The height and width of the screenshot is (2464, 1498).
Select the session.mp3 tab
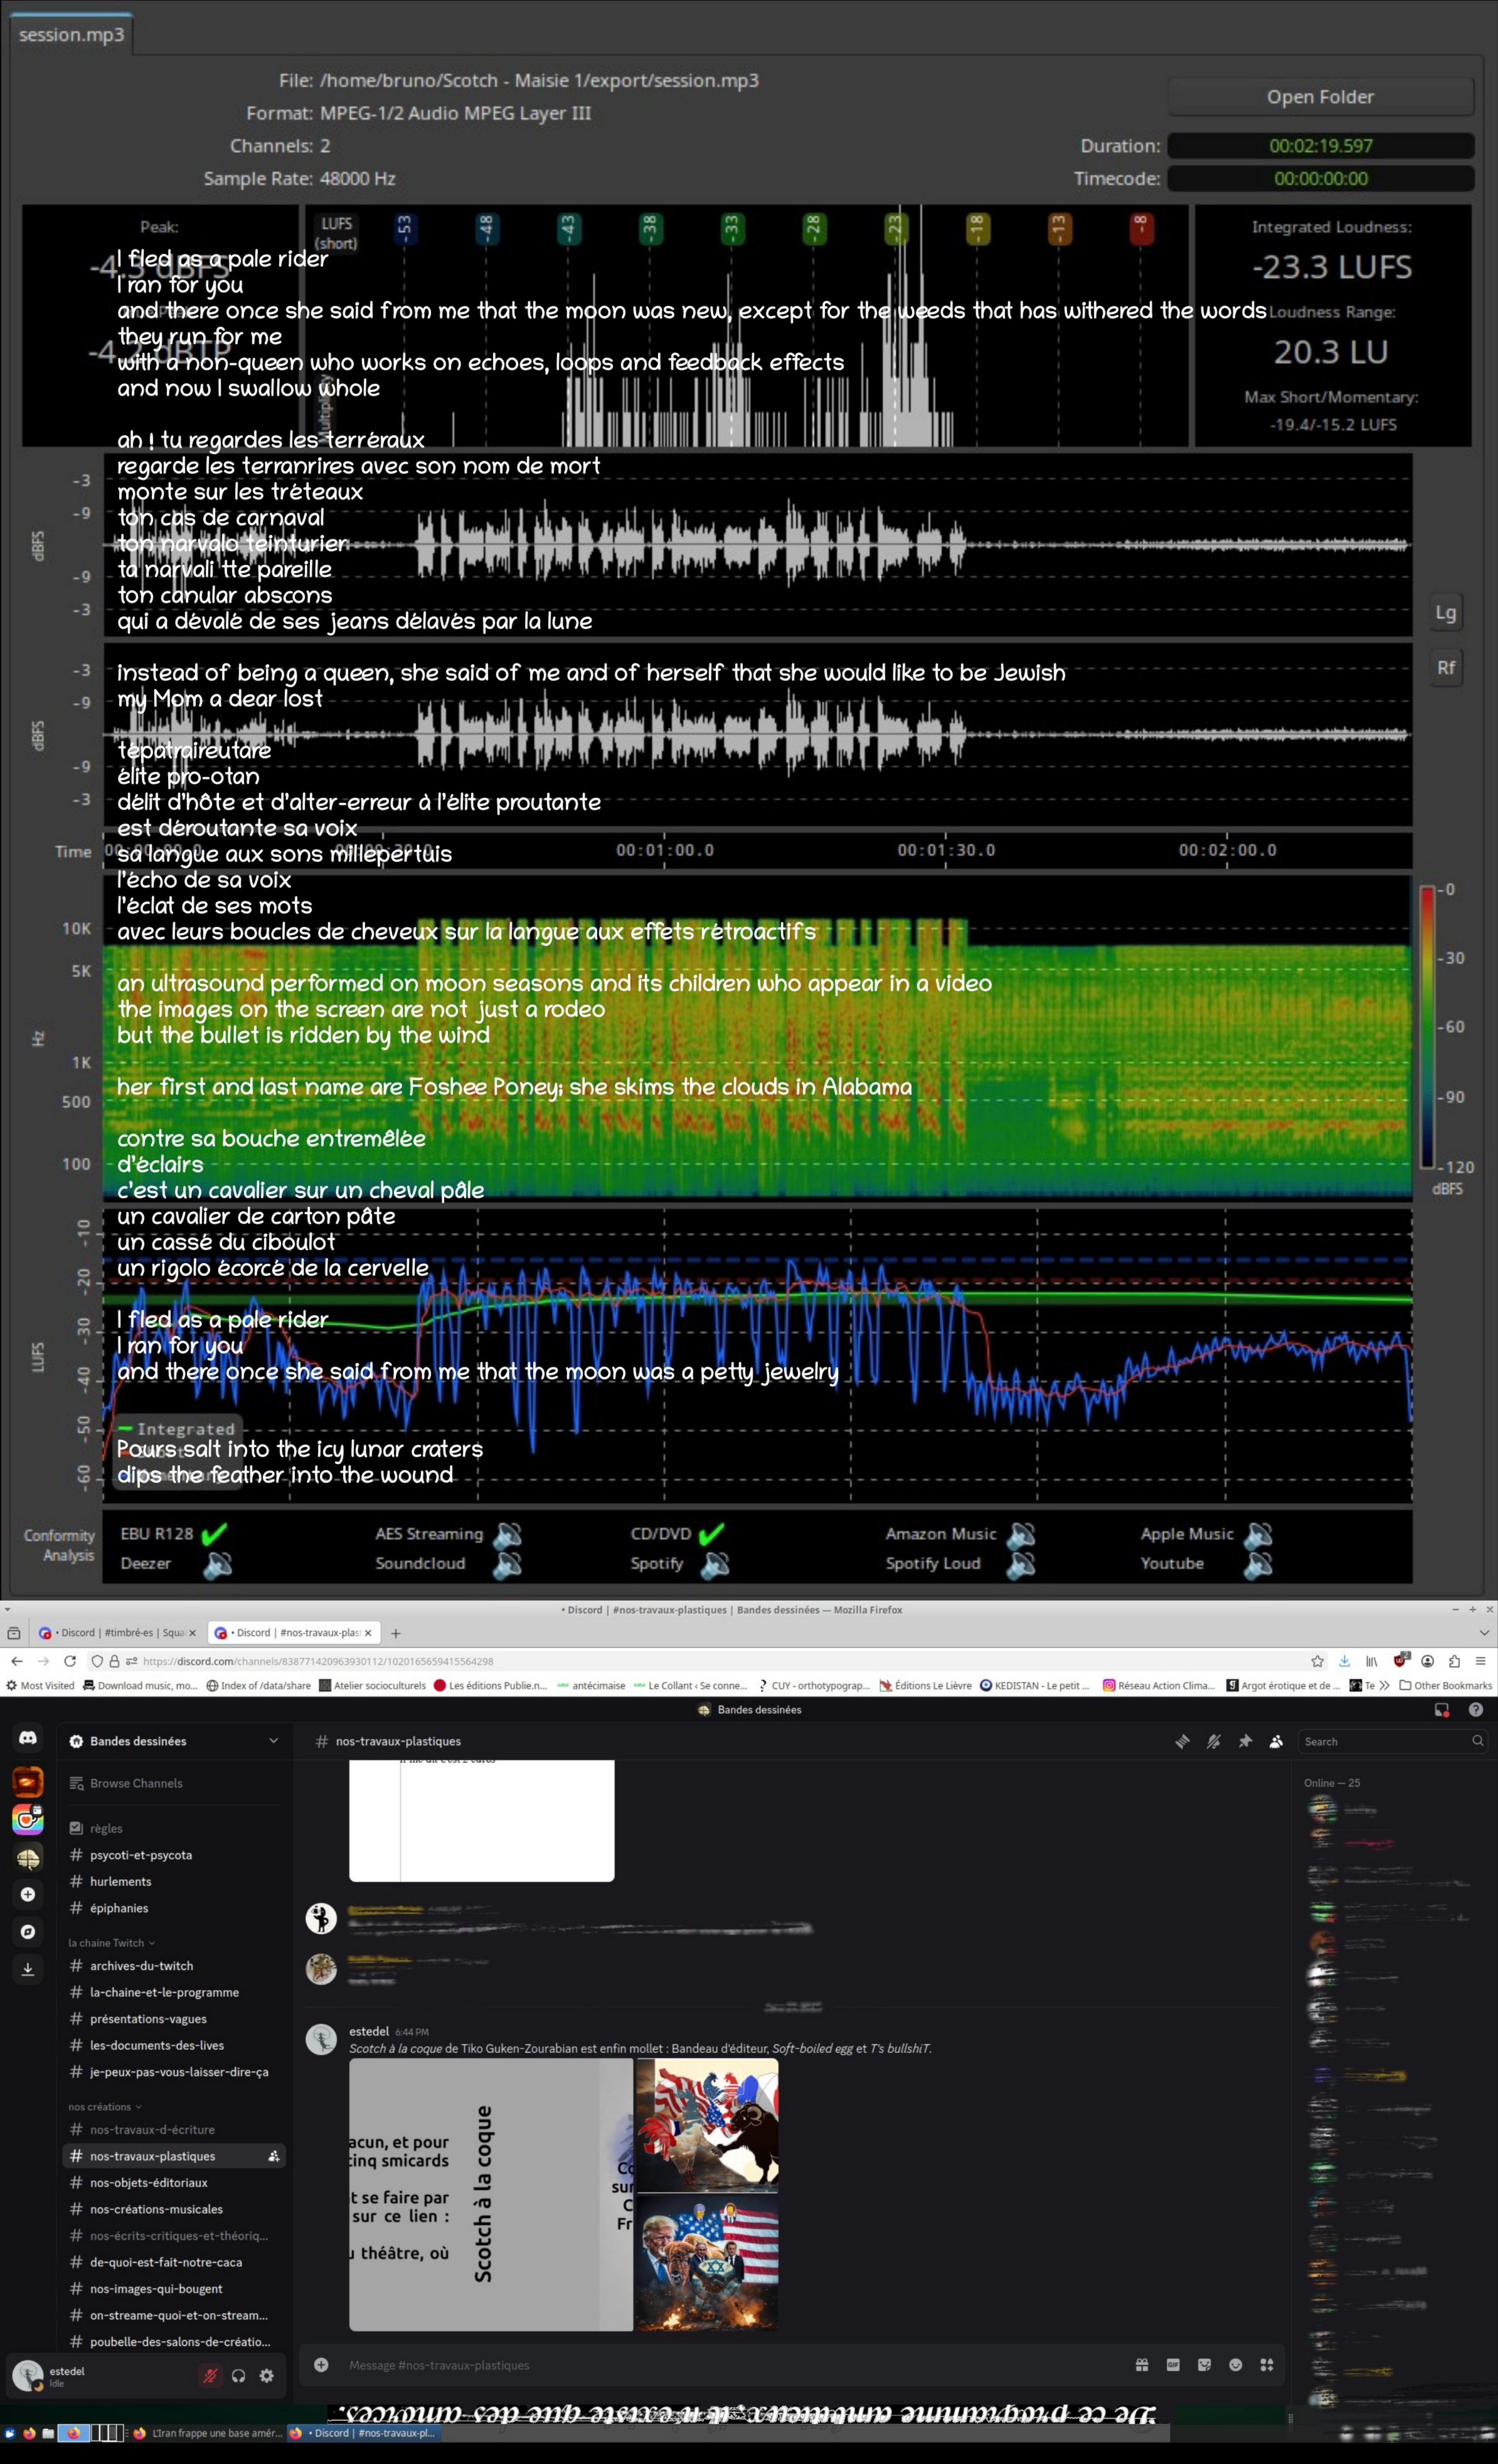tap(71, 34)
